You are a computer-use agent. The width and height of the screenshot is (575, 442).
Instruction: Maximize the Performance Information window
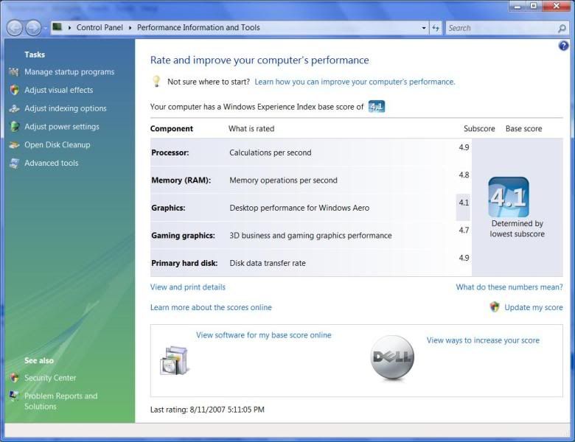(x=534, y=6)
